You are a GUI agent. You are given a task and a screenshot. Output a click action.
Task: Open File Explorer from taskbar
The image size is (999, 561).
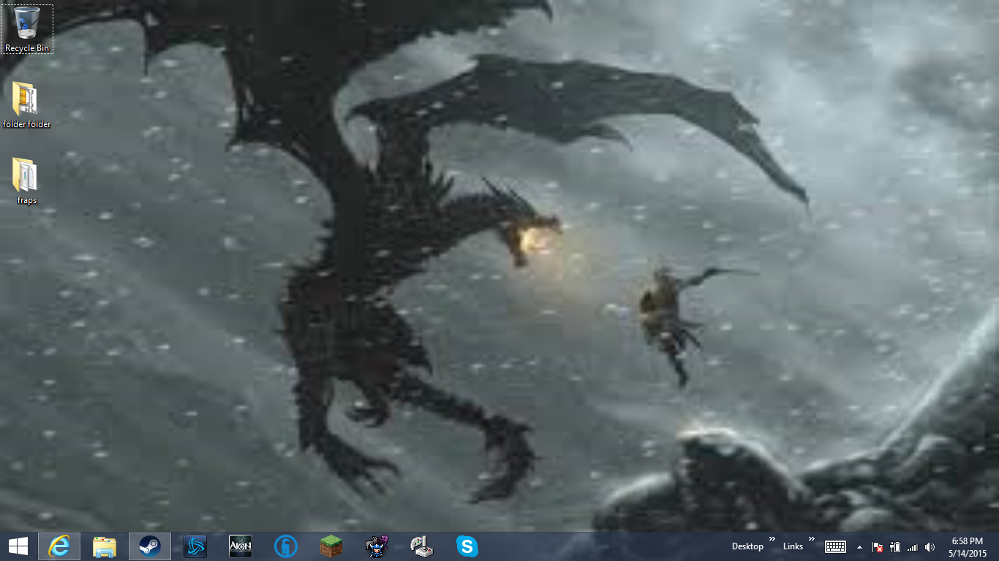(x=105, y=546)
